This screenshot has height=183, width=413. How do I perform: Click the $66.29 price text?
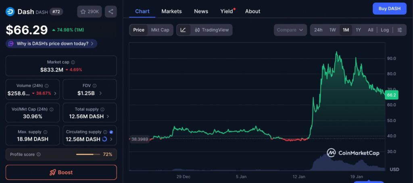(27, 30)
